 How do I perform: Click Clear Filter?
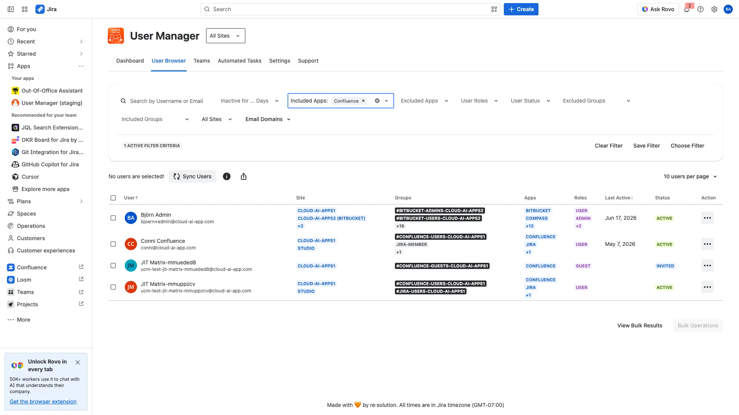[x=609, y=146]
